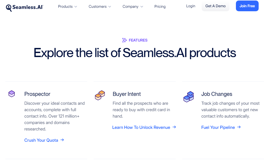268x165 pixels.
Task: Click the arrow after Crush Your Quota
Action: click(x=62, y=140)
